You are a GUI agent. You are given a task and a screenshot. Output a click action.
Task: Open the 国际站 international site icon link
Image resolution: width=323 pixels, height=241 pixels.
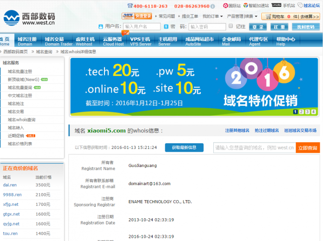click(225, 6)
